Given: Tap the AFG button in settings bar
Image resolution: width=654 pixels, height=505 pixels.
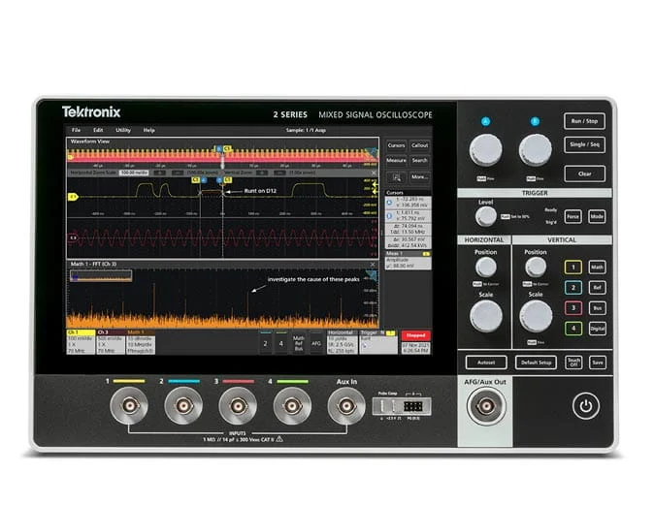Looking at the screenshot, I should point(316,342).
